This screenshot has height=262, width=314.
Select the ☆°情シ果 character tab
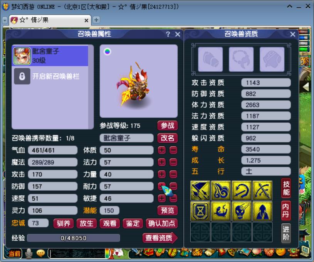click(50, 20)
